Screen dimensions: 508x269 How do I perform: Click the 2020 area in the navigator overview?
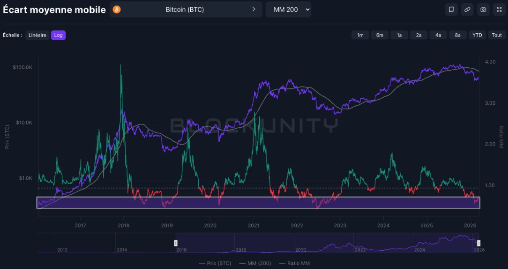(301, 250)
